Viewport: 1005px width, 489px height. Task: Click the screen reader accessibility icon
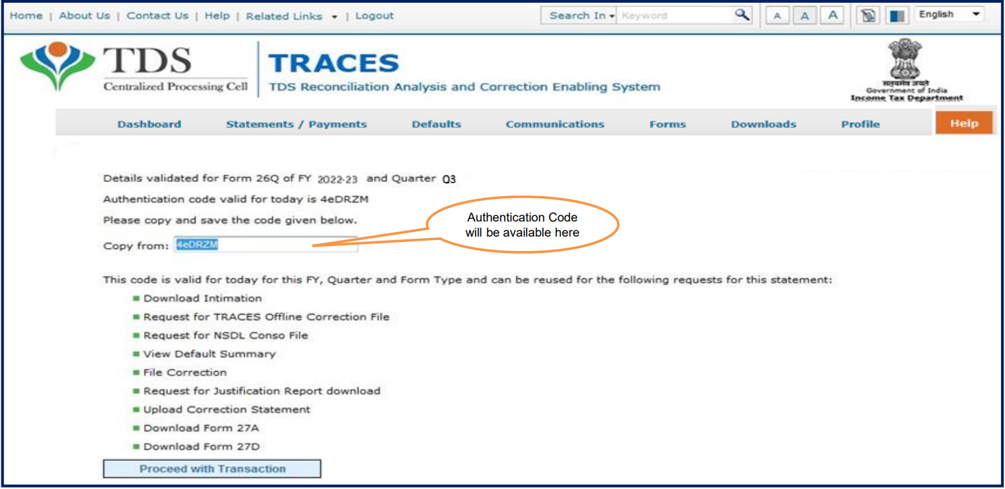[868, 16]
